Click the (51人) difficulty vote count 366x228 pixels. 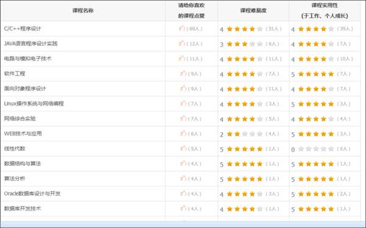[273, 29]
